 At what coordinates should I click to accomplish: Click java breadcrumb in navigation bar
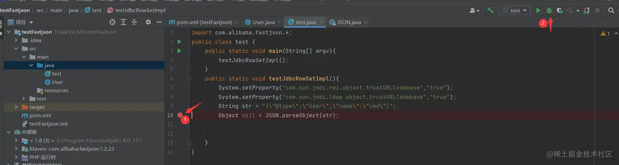(x=74, y=10)
